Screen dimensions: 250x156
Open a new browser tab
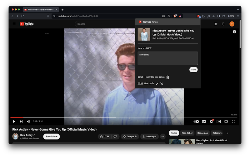pos(62,10)
